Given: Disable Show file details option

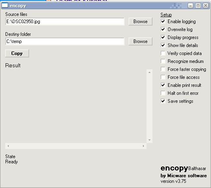Looking at the screenshot, I should pyautogui.click(x=163, y=45).
